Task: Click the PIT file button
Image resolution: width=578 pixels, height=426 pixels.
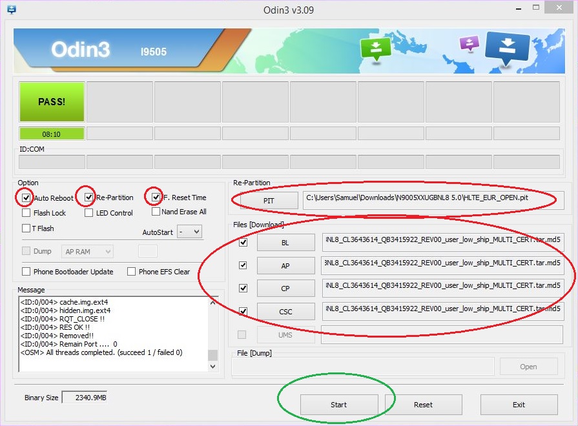Action: pos(269,201)
